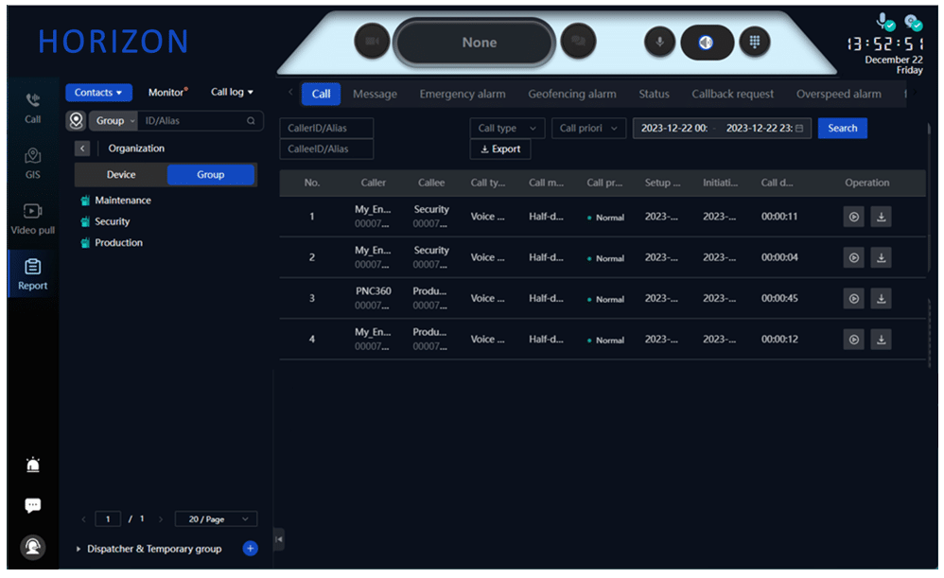This screenshot has height=578, width=944.
Task: Open the Geofencing alarm tab
Action: 571,95
